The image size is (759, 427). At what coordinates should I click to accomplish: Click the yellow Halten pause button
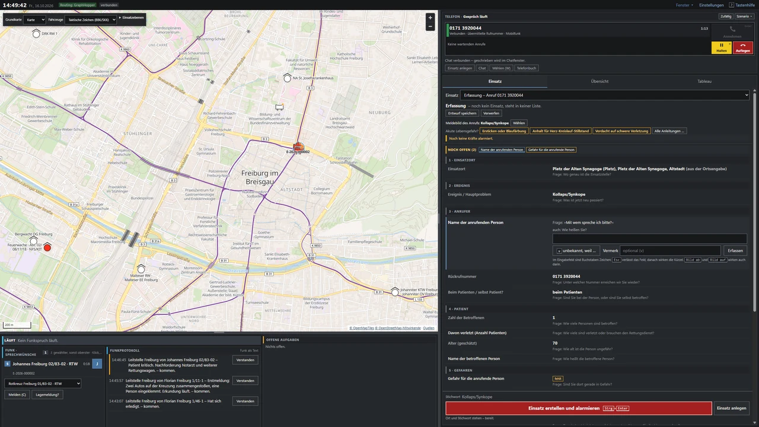(722, 48)
